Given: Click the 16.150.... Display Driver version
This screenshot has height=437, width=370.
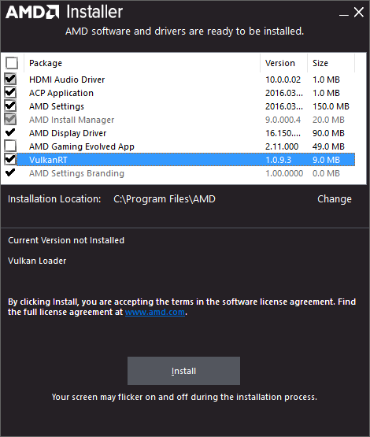Looking at the screenshot, I should 283,133.
